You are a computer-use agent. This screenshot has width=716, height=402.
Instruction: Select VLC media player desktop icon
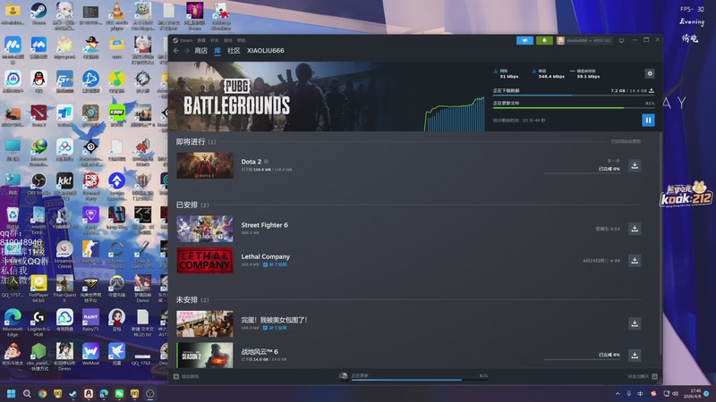click(116, 16)
